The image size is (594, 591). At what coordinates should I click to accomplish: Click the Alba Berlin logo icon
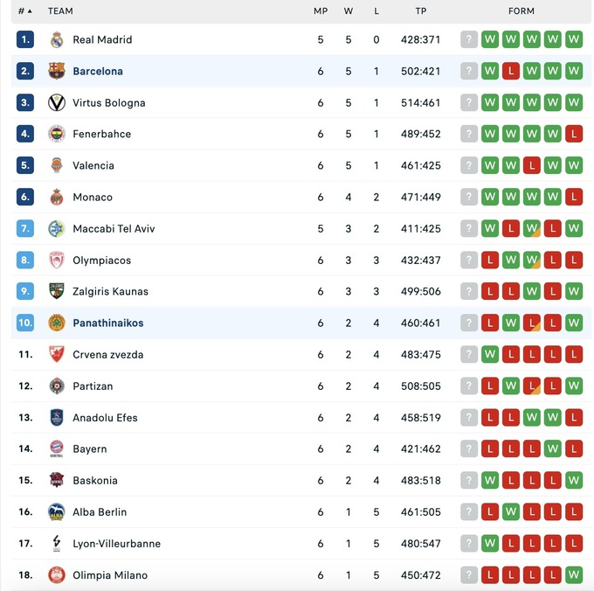[x=57, y=511]
